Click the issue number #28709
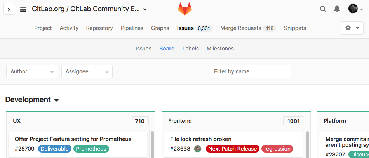The width and height of the screenshot is (369, 158). [x=25, y=149]
